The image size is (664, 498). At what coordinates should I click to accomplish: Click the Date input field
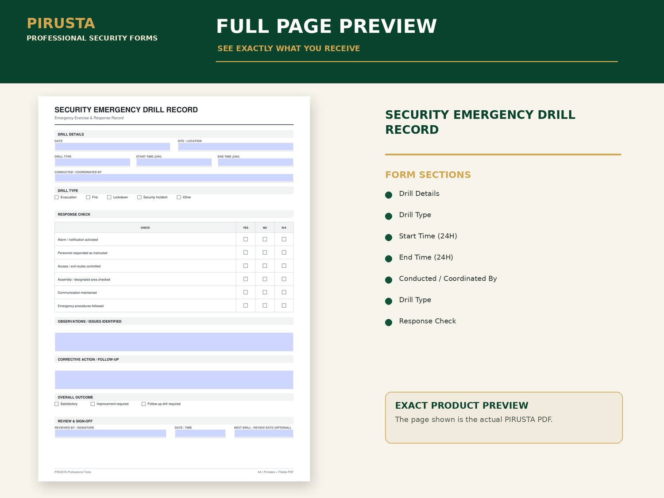tap(112, 147)
